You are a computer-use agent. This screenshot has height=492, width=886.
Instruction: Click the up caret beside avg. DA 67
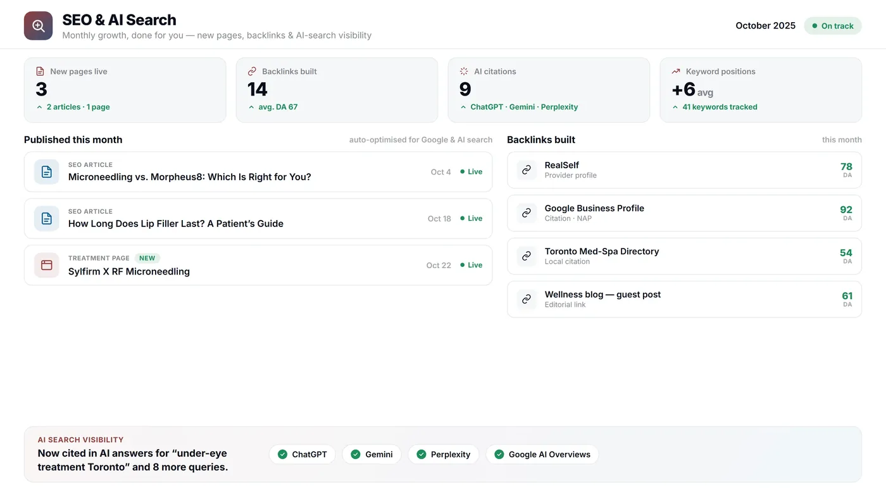251,107
